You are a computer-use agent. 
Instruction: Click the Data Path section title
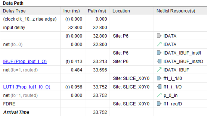point(13,3)
